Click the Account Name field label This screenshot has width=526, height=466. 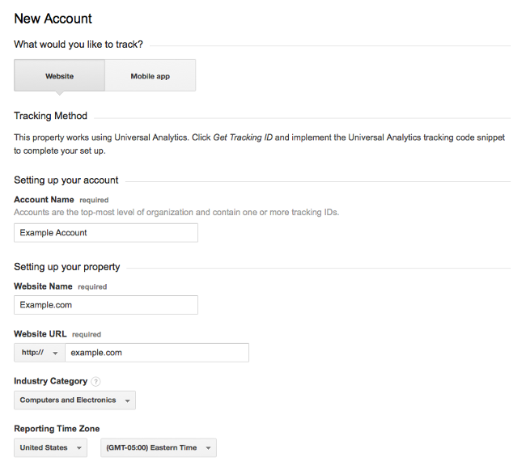44,199
